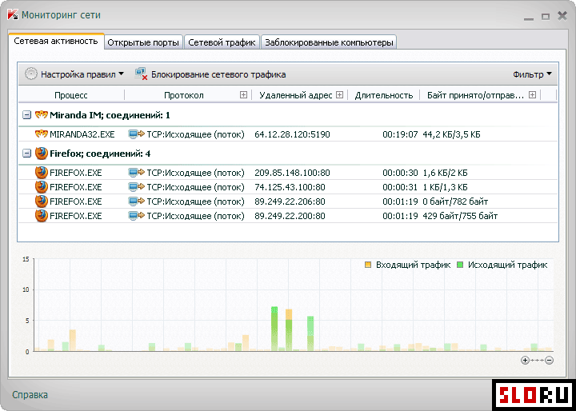
Task: Click TCP protocol icon for 209.85.148.100:80 row
Action: pyautogui.click(x=136, y=172)
